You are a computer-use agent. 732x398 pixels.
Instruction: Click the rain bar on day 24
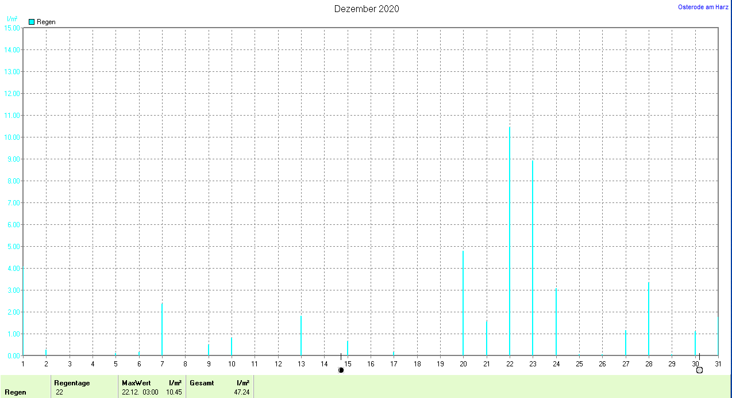[x=556, y=322]
